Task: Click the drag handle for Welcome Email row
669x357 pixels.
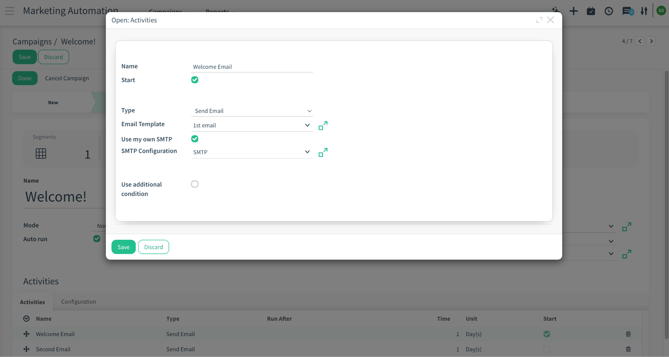Action: click(26, 334)
